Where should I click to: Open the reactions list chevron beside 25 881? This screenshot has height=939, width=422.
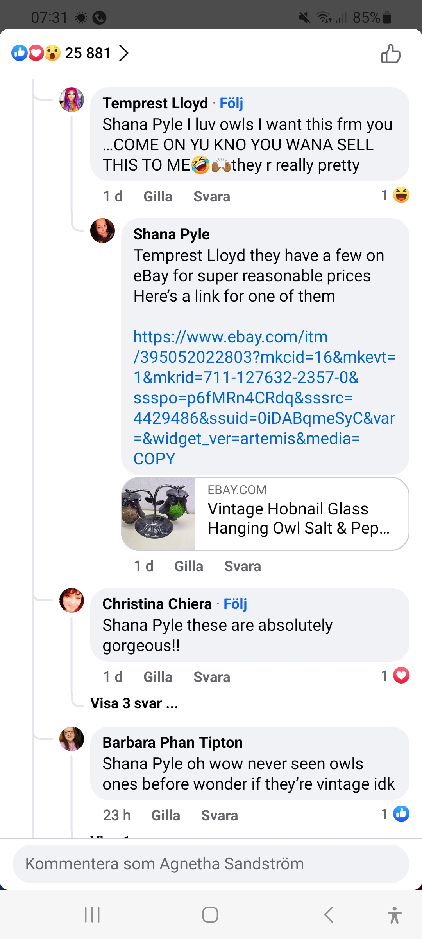point(124,53)
